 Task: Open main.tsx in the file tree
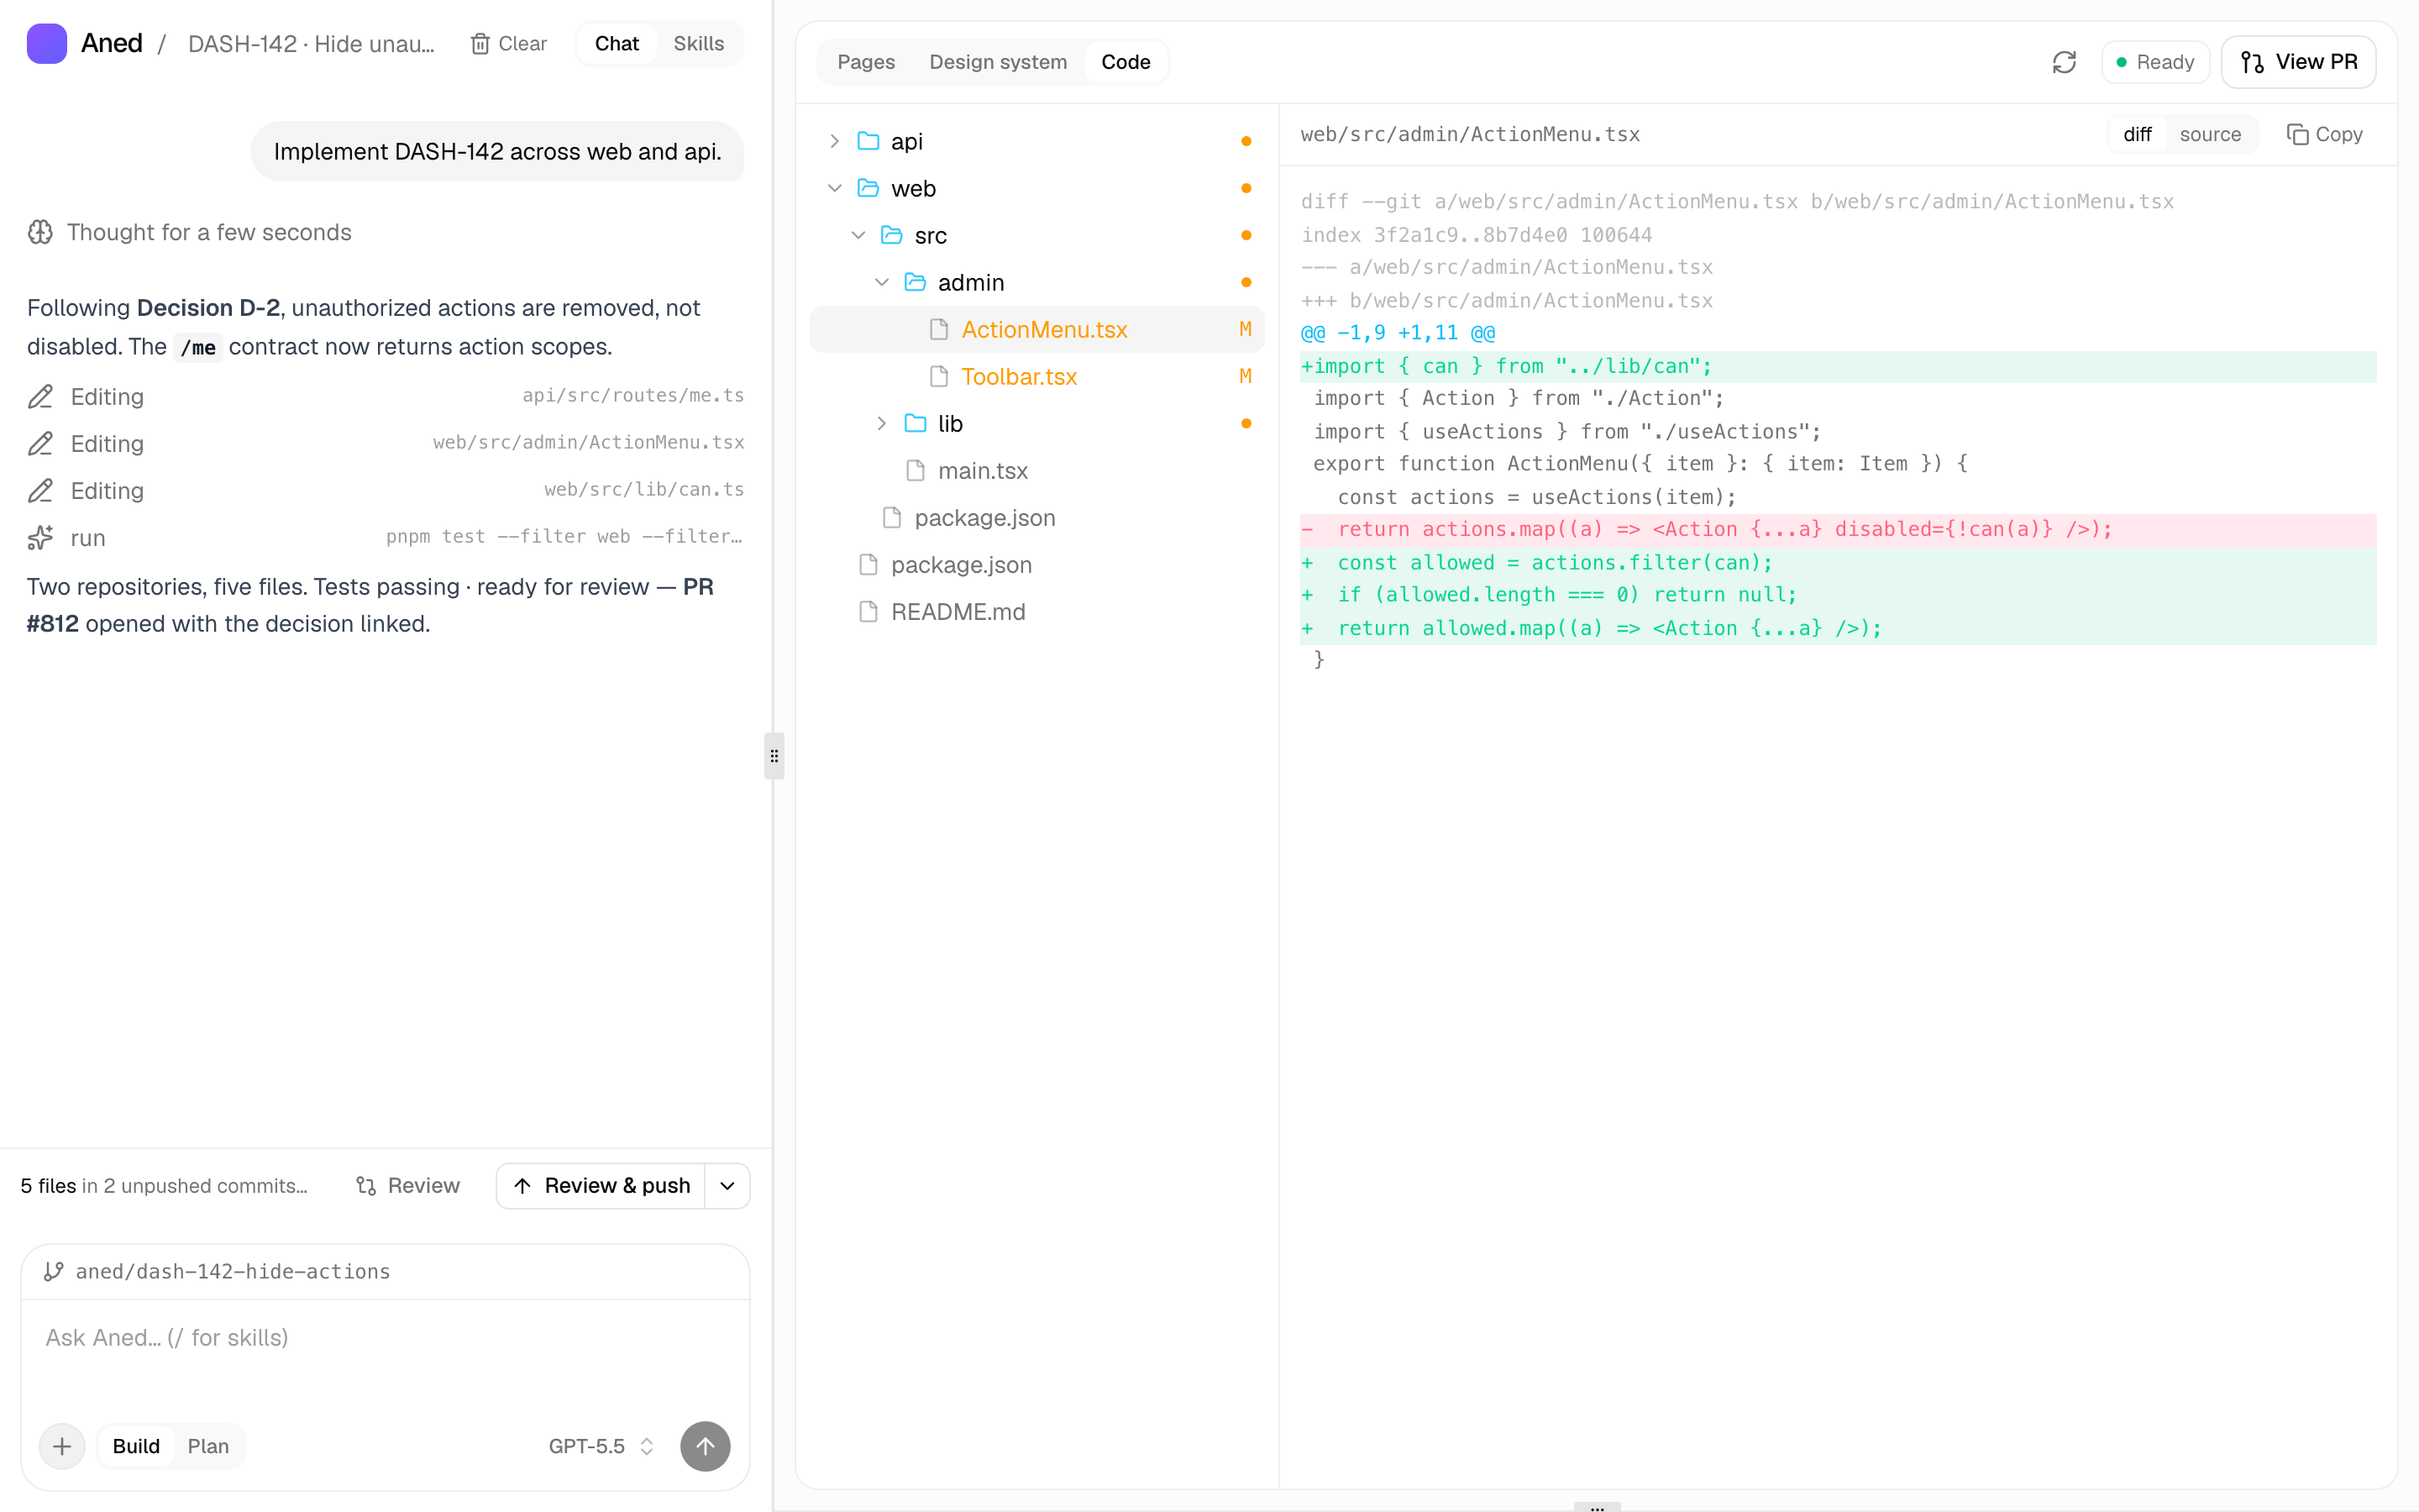[x=1036, y=470]
